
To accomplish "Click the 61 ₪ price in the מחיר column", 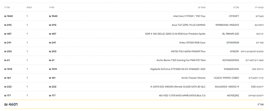I will coord(52,60).
